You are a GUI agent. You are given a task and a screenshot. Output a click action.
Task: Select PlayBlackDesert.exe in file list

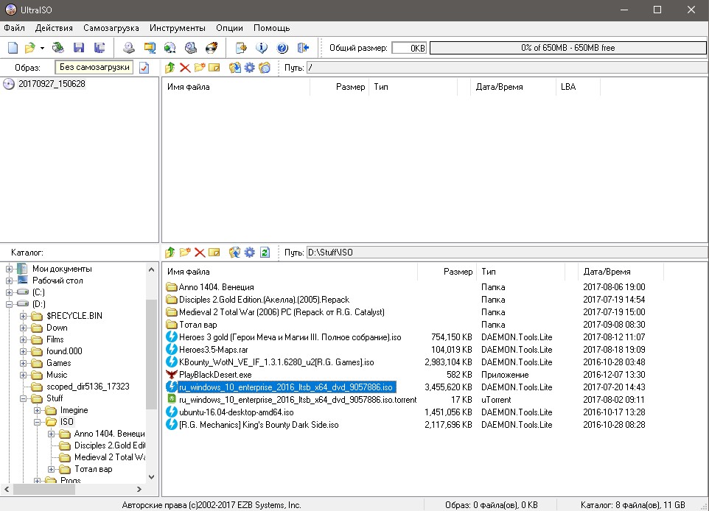pos(215,375)
